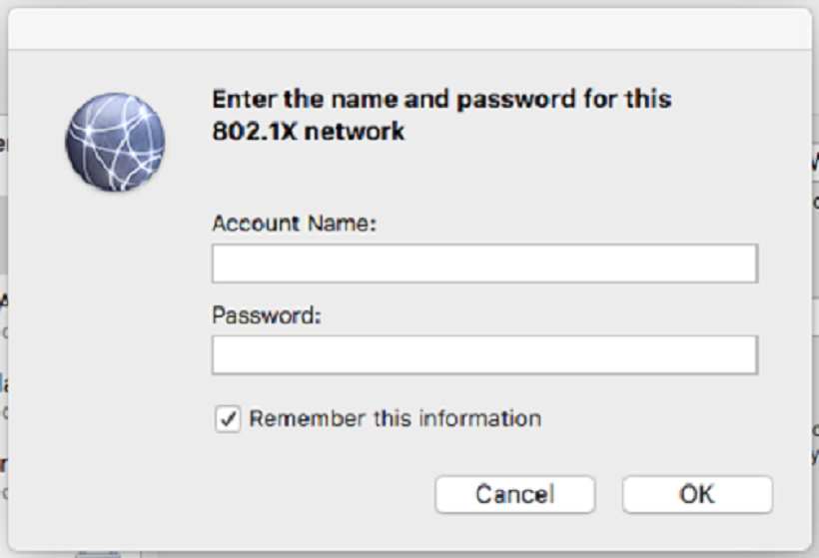Screen dimensions: 819x558
Task: Focus the Password text field
Action: pyautogui.click(x=484, y=355)
